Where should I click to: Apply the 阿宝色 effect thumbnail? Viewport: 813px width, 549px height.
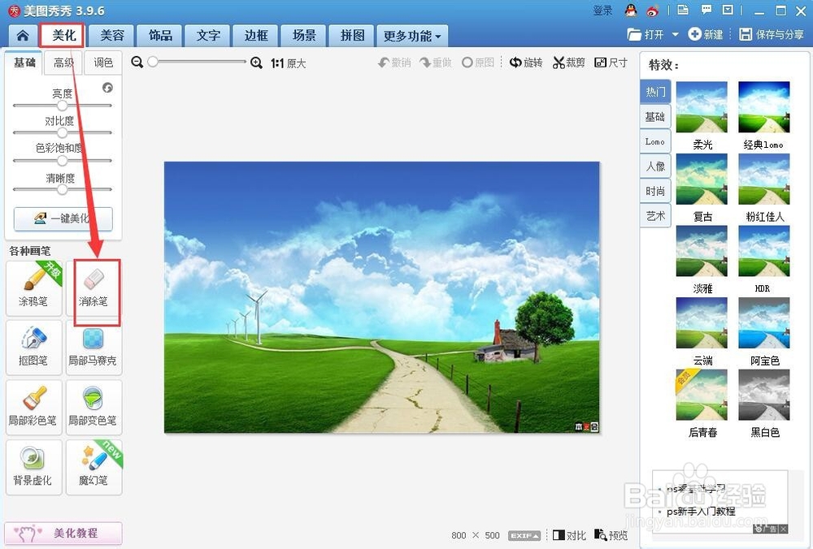point(764,322)
